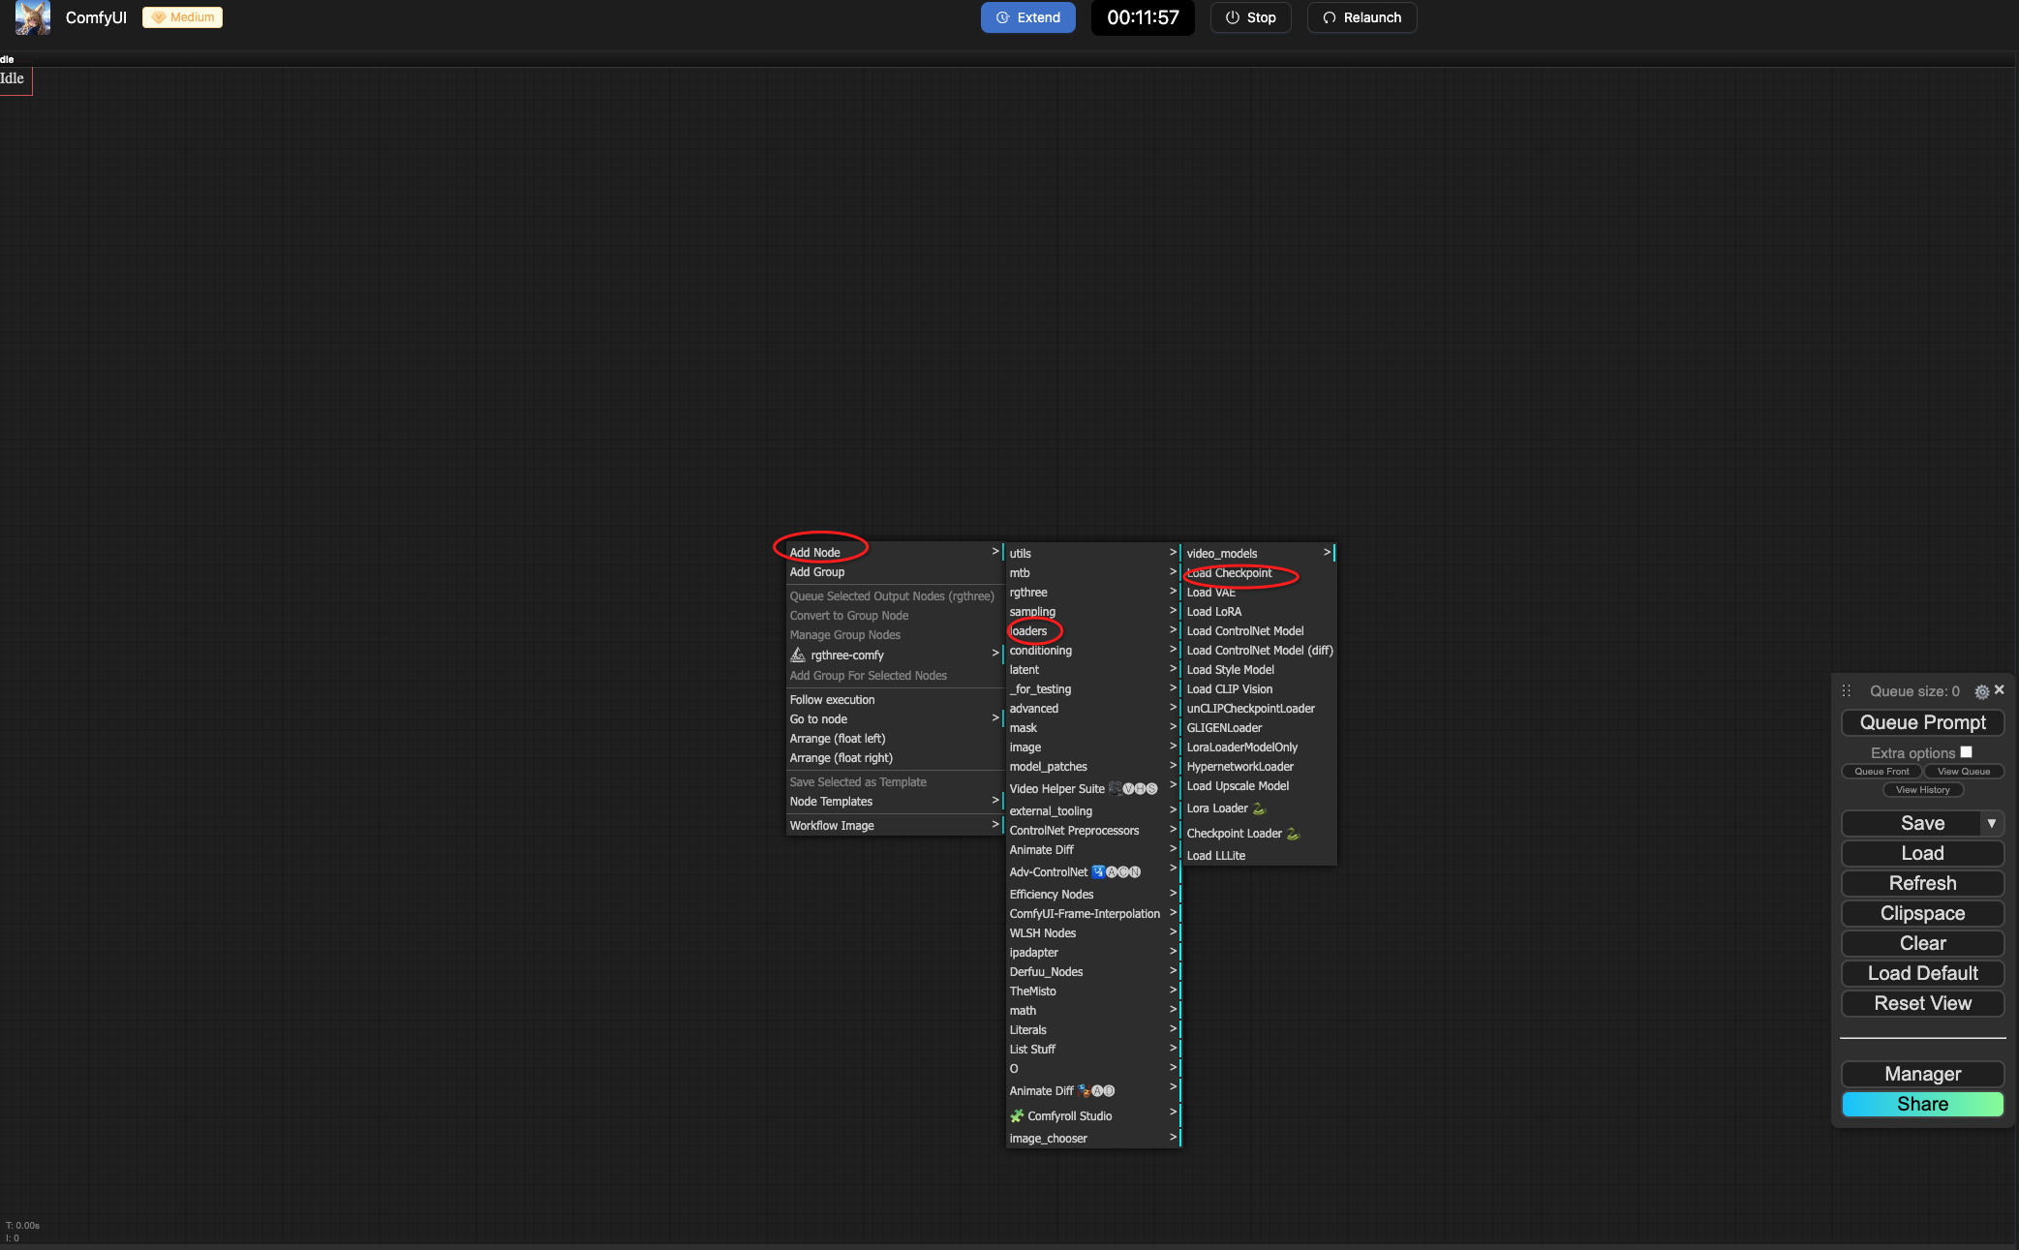Click the green Share button
The width and height of the screenshot is (2019, 1250).
click(x=1922, y=1104)
